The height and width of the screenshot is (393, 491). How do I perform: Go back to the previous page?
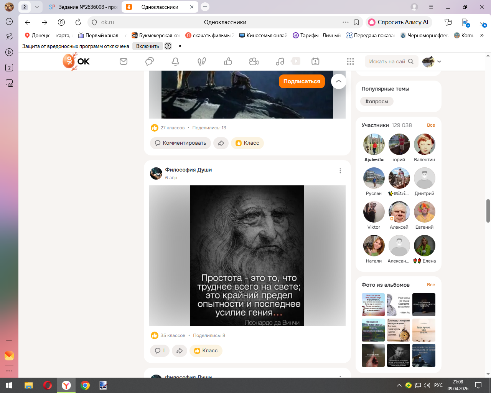coord(28,22)
